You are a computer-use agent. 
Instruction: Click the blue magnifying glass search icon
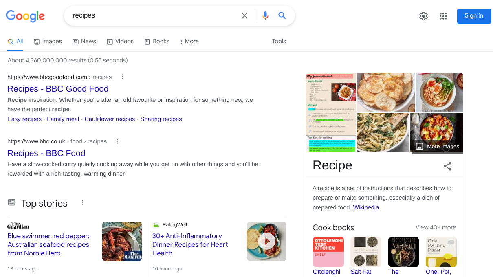pos(282,16)
